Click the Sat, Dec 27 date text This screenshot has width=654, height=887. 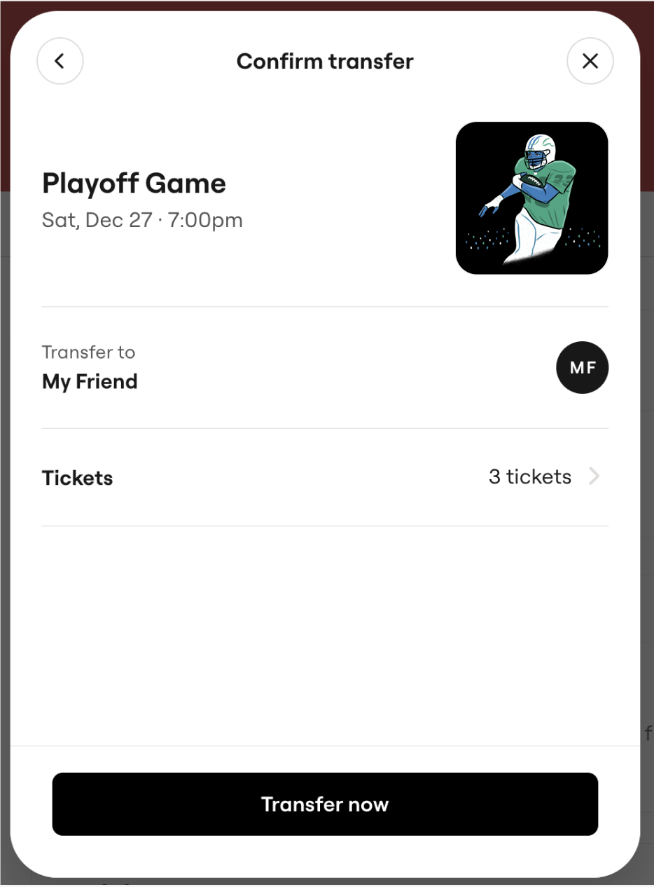(x=97, y=220)
